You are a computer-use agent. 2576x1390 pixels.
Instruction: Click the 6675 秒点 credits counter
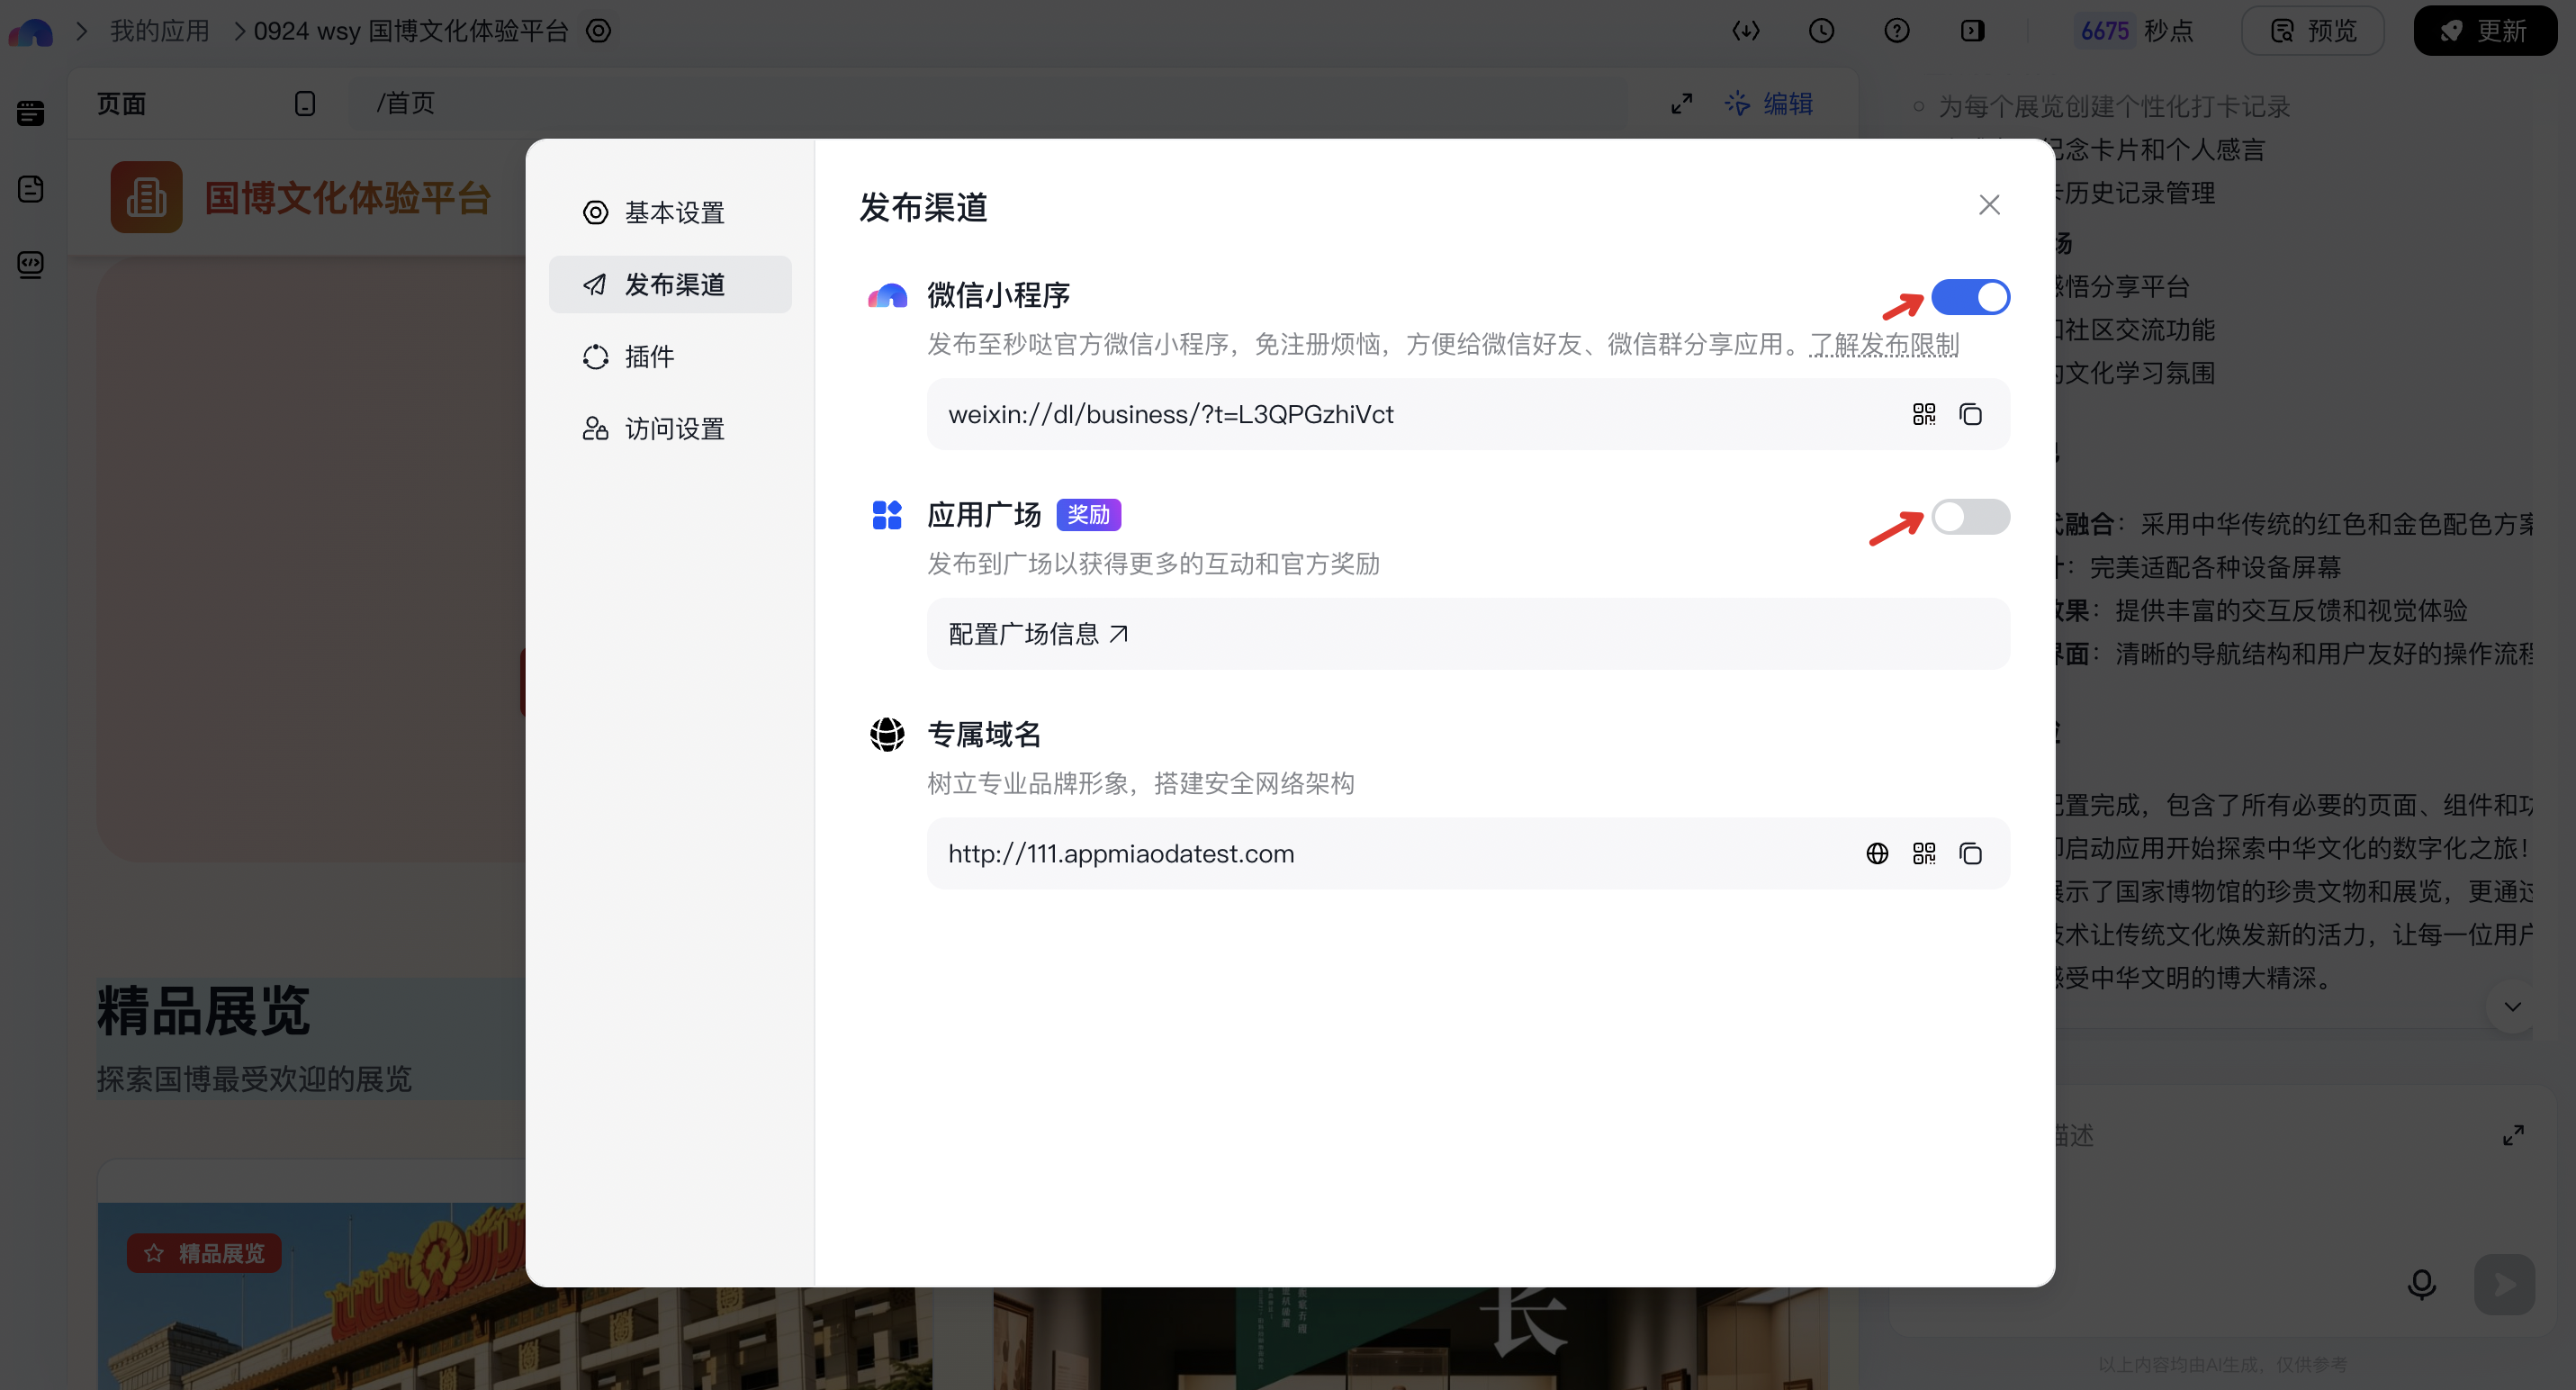[x=2135, y=31]
